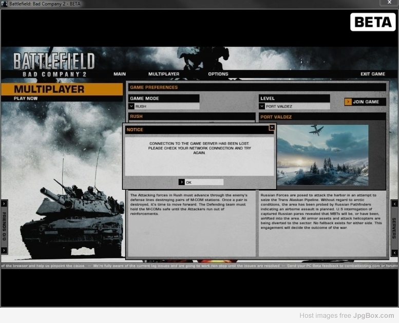399x323 pixels.
Task: Open the RUSH game mode combo box
Action: coord(164,106)
